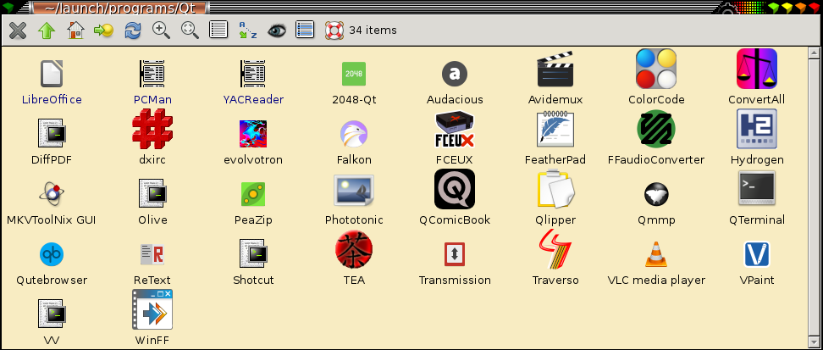Viewport: 823px width, 350px height.
Task: Launch the PCMan file manager
Action: point(152,74)
